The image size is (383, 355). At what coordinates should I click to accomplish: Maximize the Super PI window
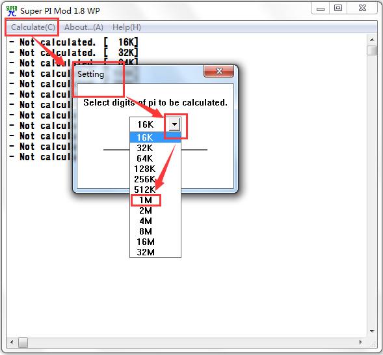click(338, 8)
